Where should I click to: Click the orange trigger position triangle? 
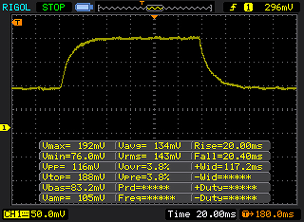[155, 17]
